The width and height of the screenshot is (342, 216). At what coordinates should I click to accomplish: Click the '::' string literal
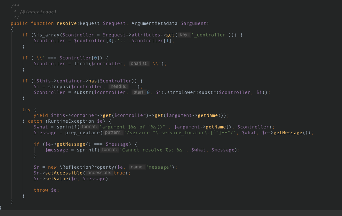123,41
